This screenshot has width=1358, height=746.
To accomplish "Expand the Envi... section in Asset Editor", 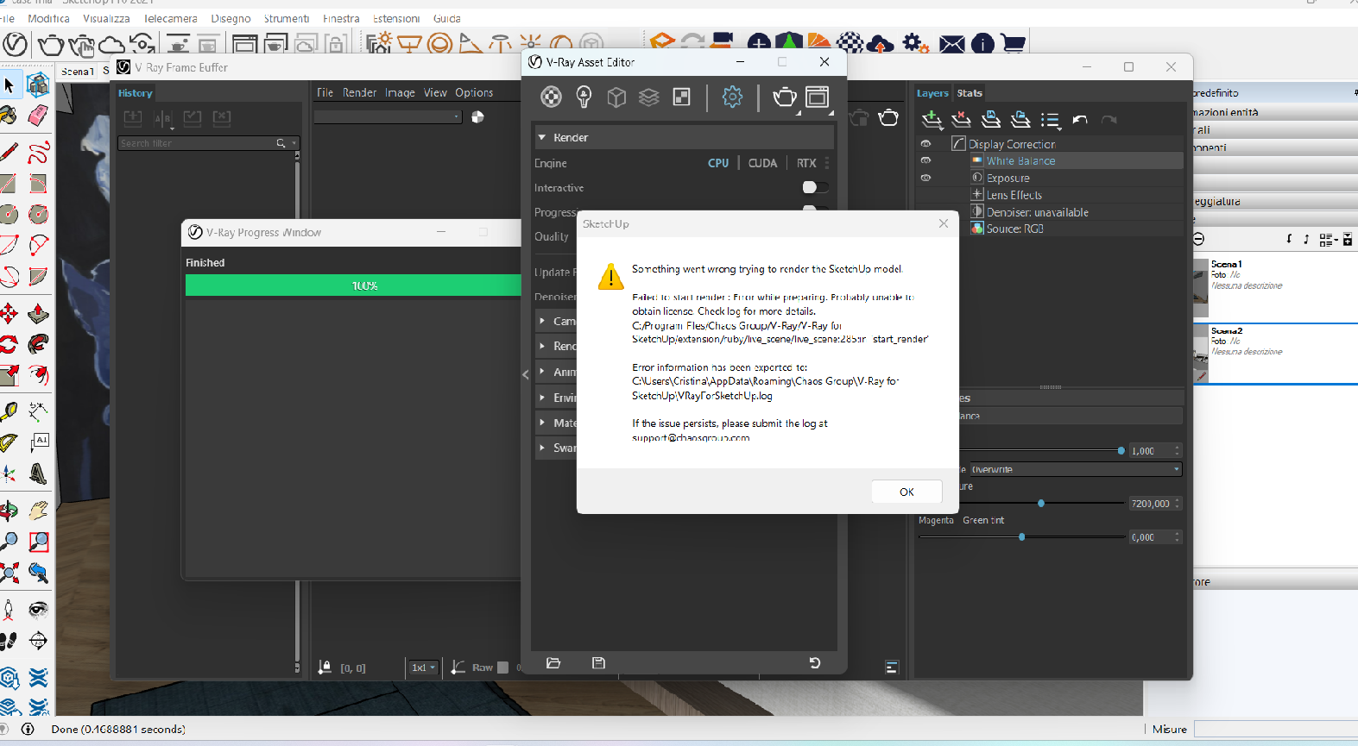I will click(x=542, y=398).
